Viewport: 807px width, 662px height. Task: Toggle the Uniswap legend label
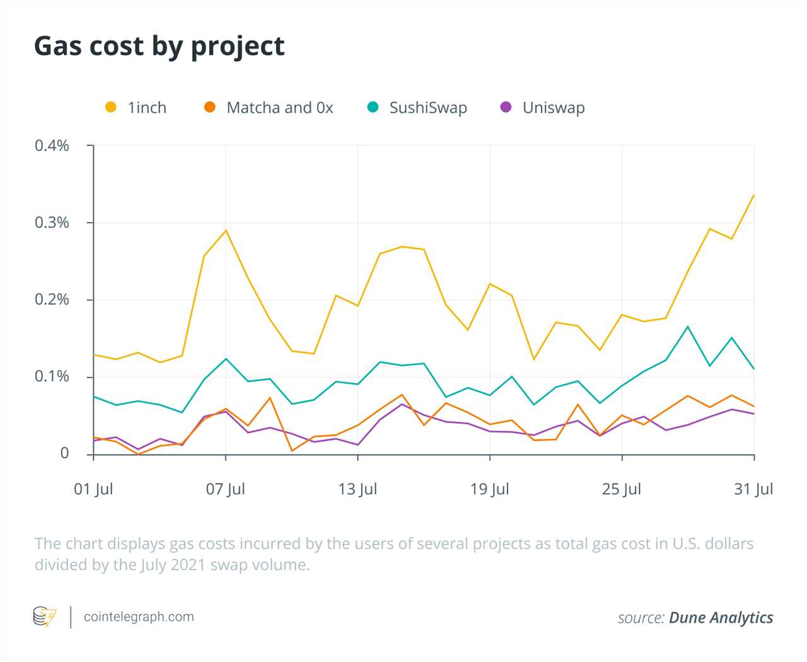(554, 108)
